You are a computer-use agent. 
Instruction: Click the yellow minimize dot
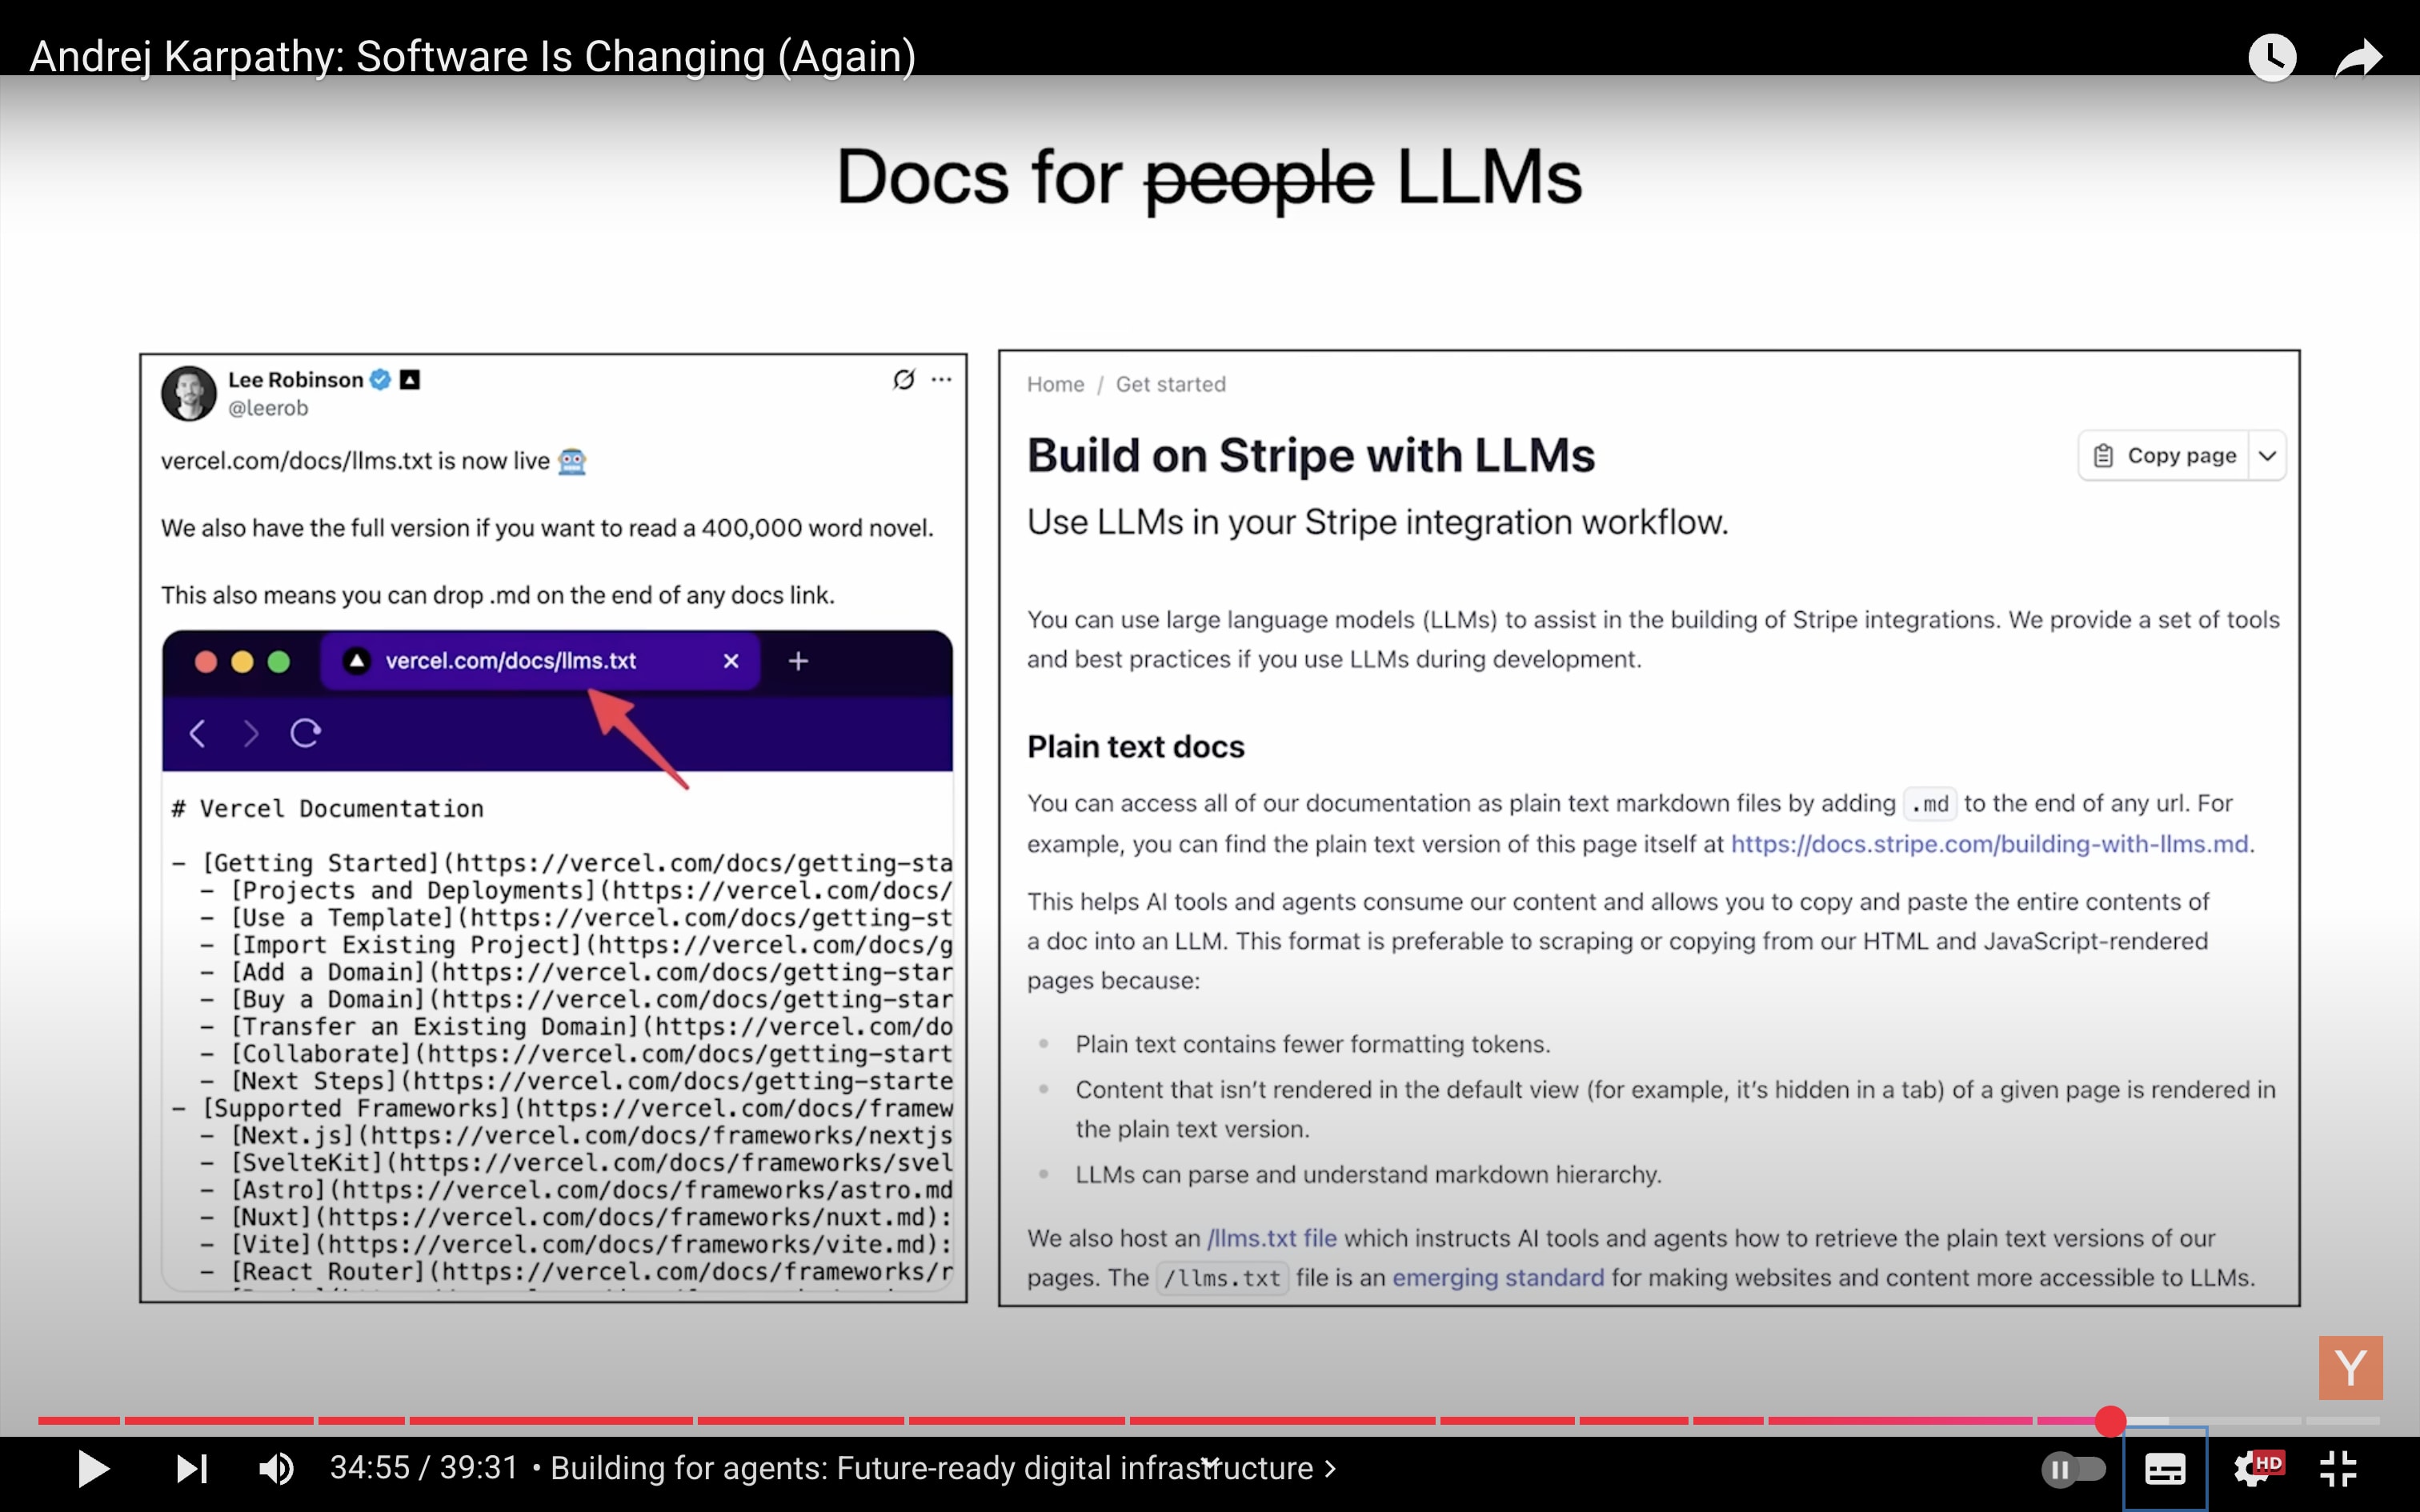pyautogui.click(x=242, y=661)
